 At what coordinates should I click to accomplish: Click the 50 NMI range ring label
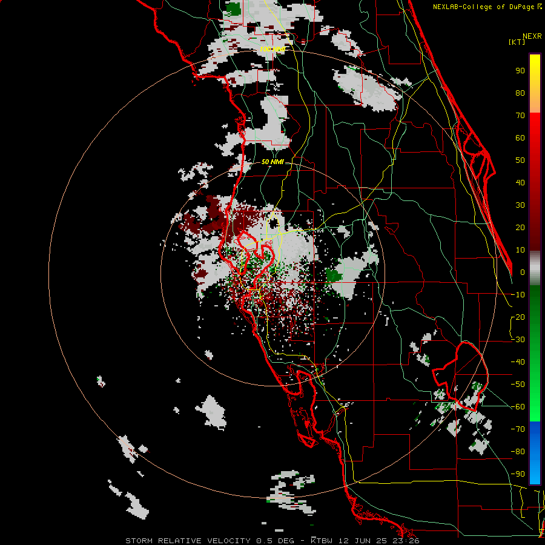tap(272, 162)
